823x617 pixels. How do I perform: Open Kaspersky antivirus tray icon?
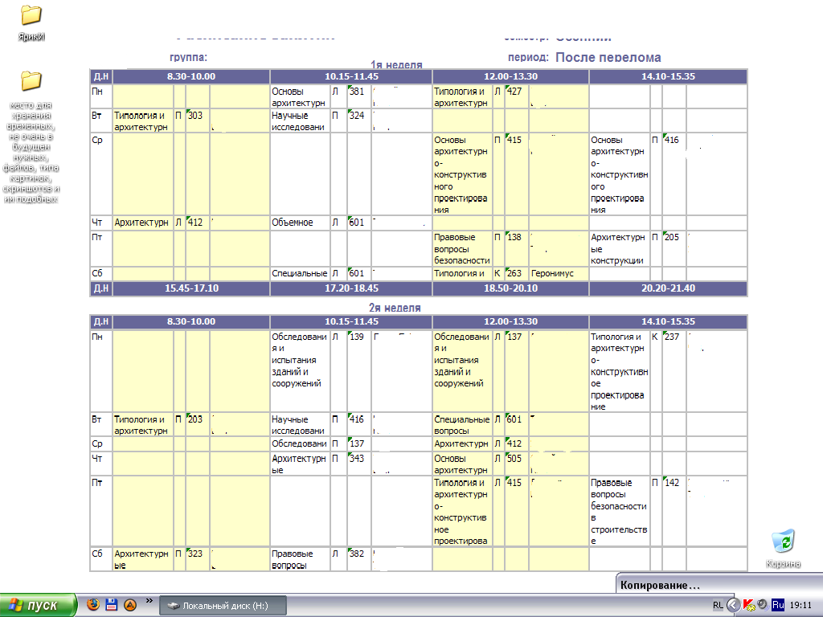[x=748, y=605]
